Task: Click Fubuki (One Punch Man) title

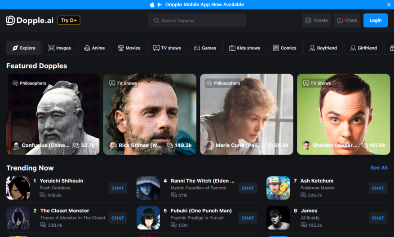Action: tap(201, 211)
